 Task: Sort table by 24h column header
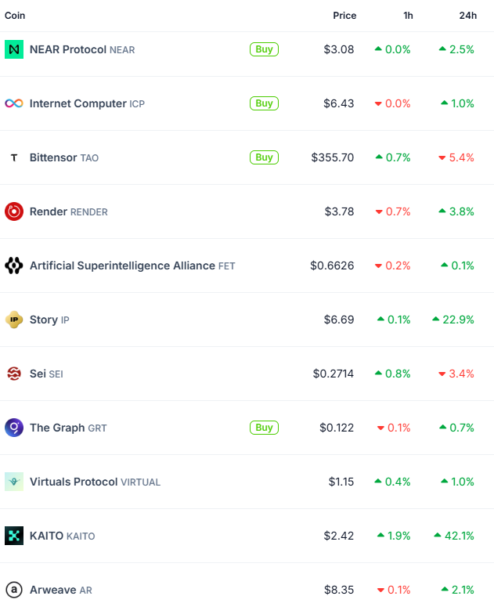pyautogui.click(x=468, y=16)
